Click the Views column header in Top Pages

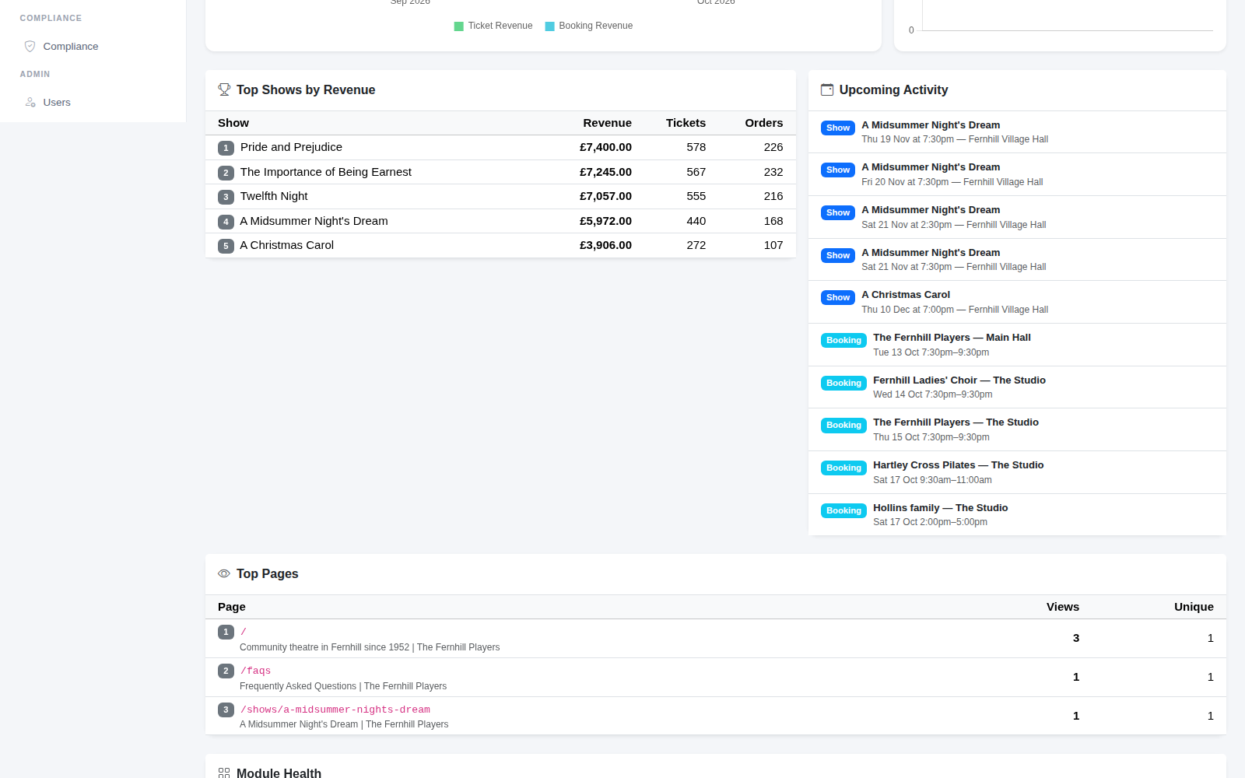click(x=1063, y=607)
